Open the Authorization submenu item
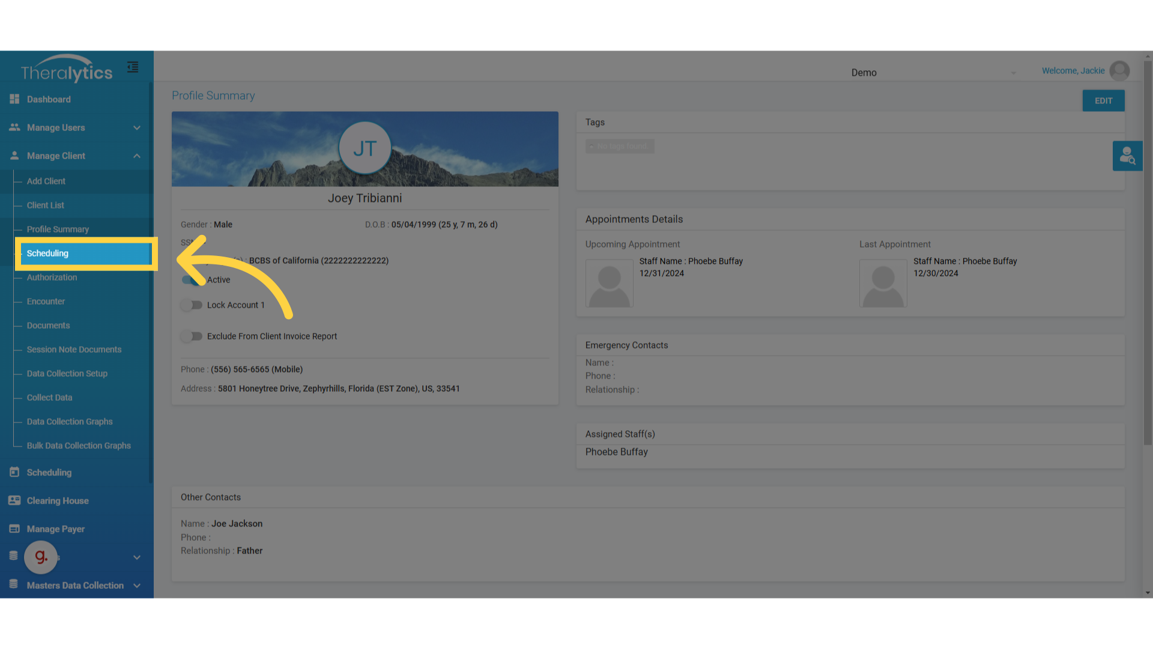Screen dimensions: 1153x649 point(52,278)
